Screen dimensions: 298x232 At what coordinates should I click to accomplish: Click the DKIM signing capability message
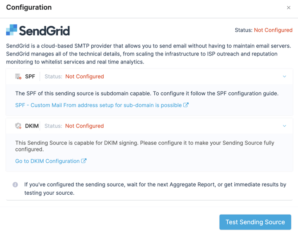click(145, 146)
